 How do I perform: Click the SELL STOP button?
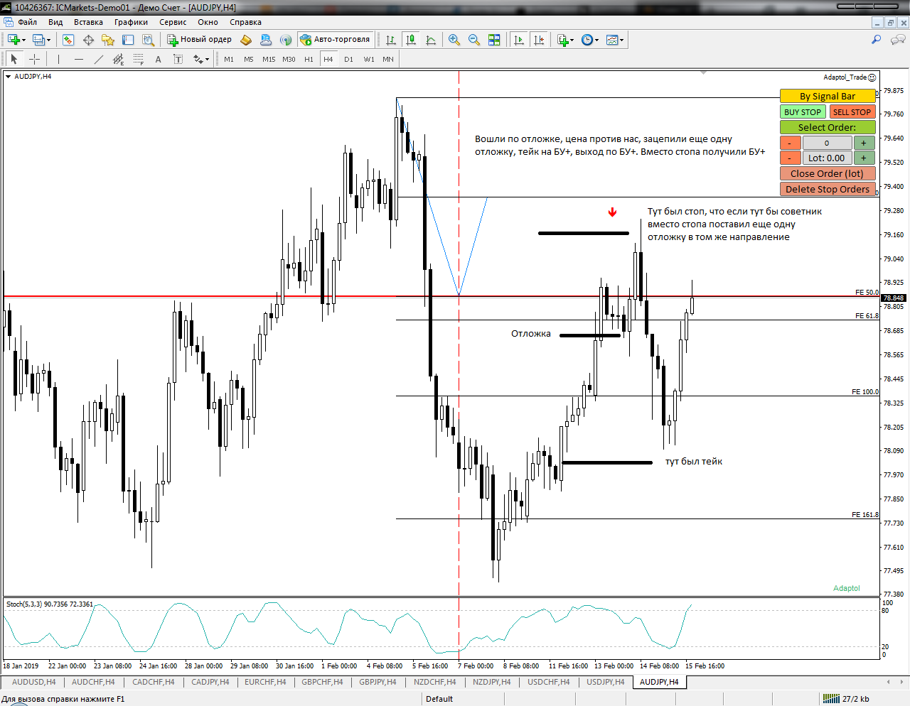852,112
